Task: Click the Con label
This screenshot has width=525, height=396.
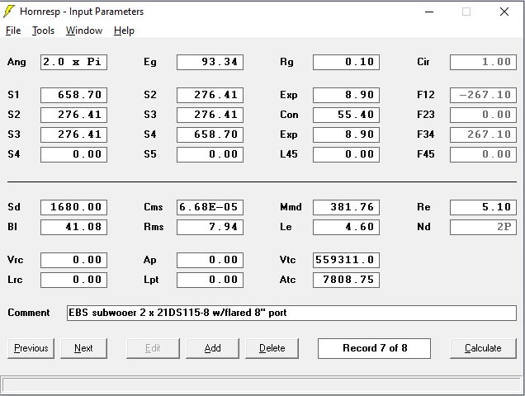Action: coord(289,115)
